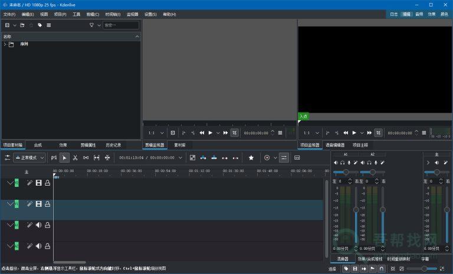Switch to the 效果 tab below project bin

(x=63, y=145)
